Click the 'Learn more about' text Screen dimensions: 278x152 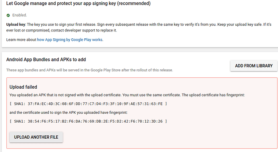pos(21,40)
